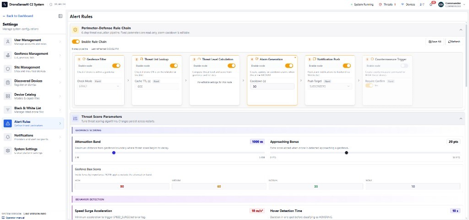Open the Push Target SUBSCRIBERS dropdown
This screenshot has height=220, width=469.
tap(330, 86)
